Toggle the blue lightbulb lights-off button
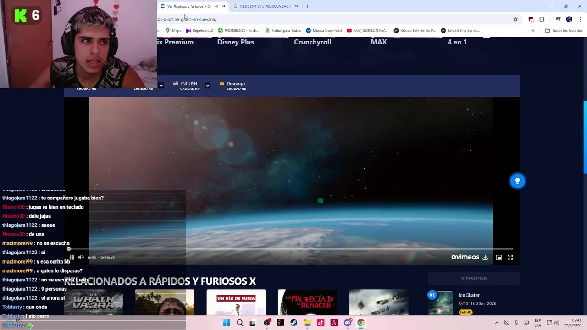 (x=517, y=181)
